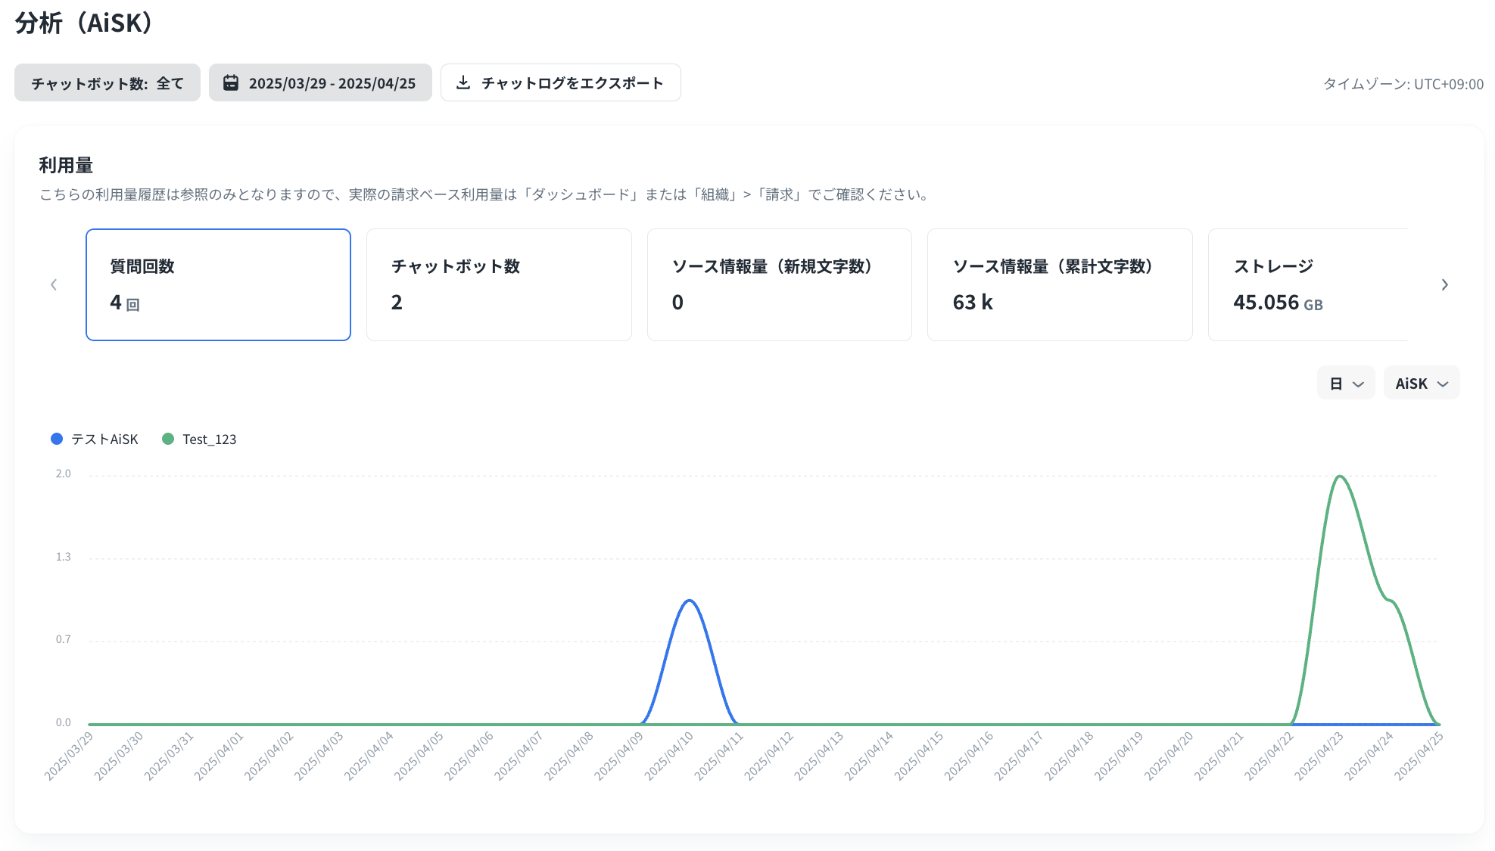
Task: Click チャットログをエクスポート button
Action: pyautogui.click(x=560, y=82)
